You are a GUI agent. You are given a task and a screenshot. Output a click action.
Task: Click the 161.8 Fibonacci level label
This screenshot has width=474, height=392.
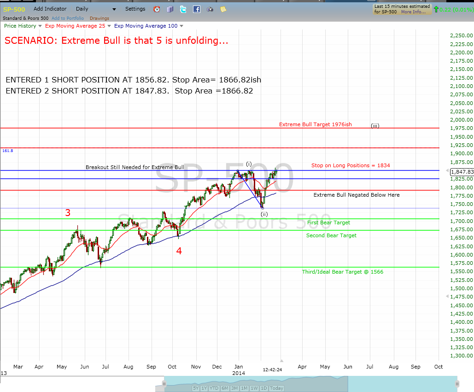(x=7, y=151)
